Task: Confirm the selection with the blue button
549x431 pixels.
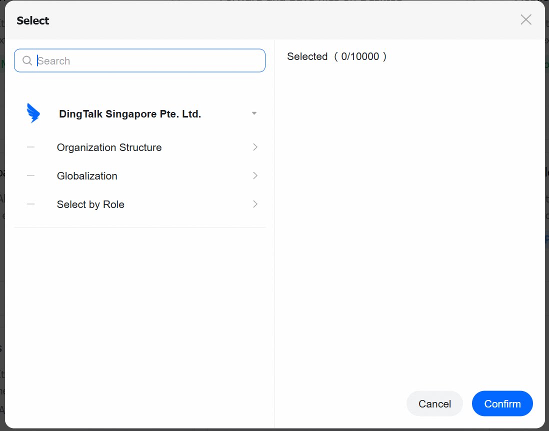Action: (502, 403)
